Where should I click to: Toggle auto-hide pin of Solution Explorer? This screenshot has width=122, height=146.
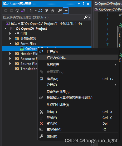click(83, 4)
